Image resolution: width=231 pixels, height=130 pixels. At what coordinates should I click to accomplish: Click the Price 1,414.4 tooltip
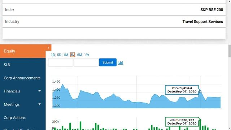tap(182, 90)
